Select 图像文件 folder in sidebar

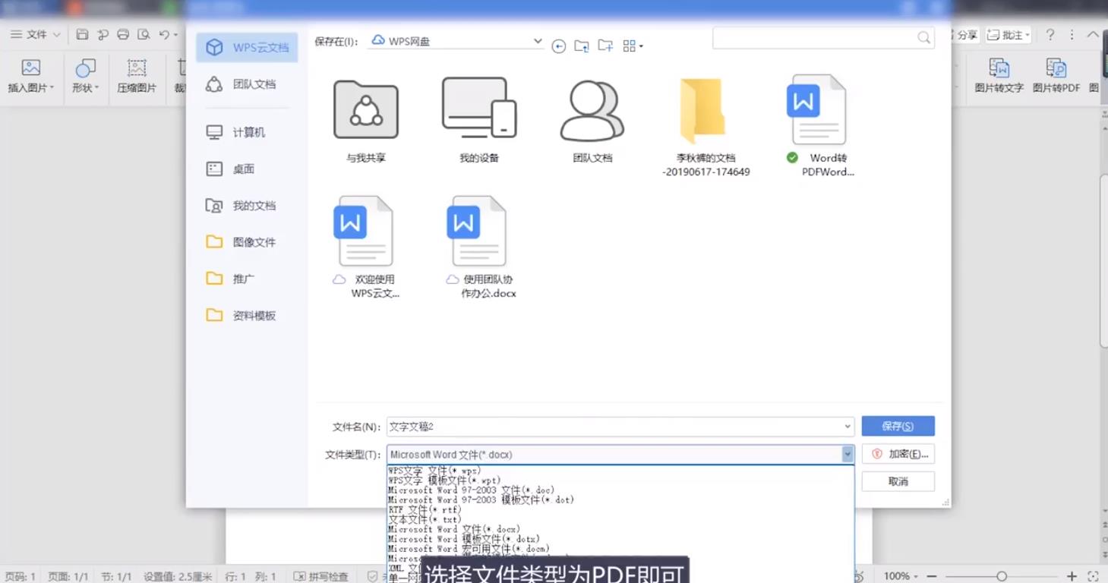(x=247, y=242)
